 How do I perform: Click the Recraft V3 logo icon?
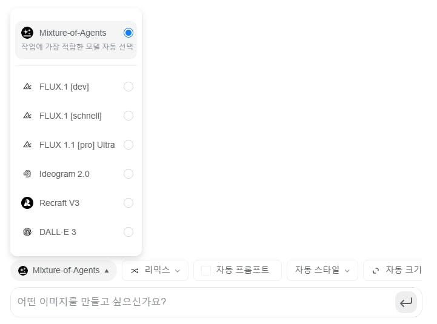pyautogui.click(x=27, y=203)
